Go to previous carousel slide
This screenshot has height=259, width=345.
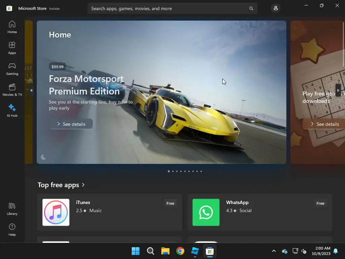(x=31, y=90)
